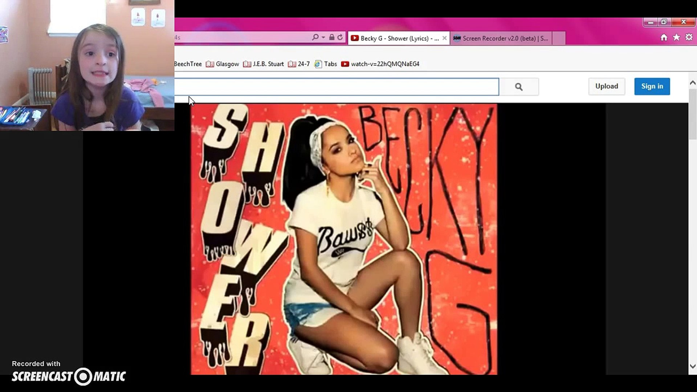The image size is (697, 392).
Task: Refresh the page with the reload icon
Action: click(340, 37)
